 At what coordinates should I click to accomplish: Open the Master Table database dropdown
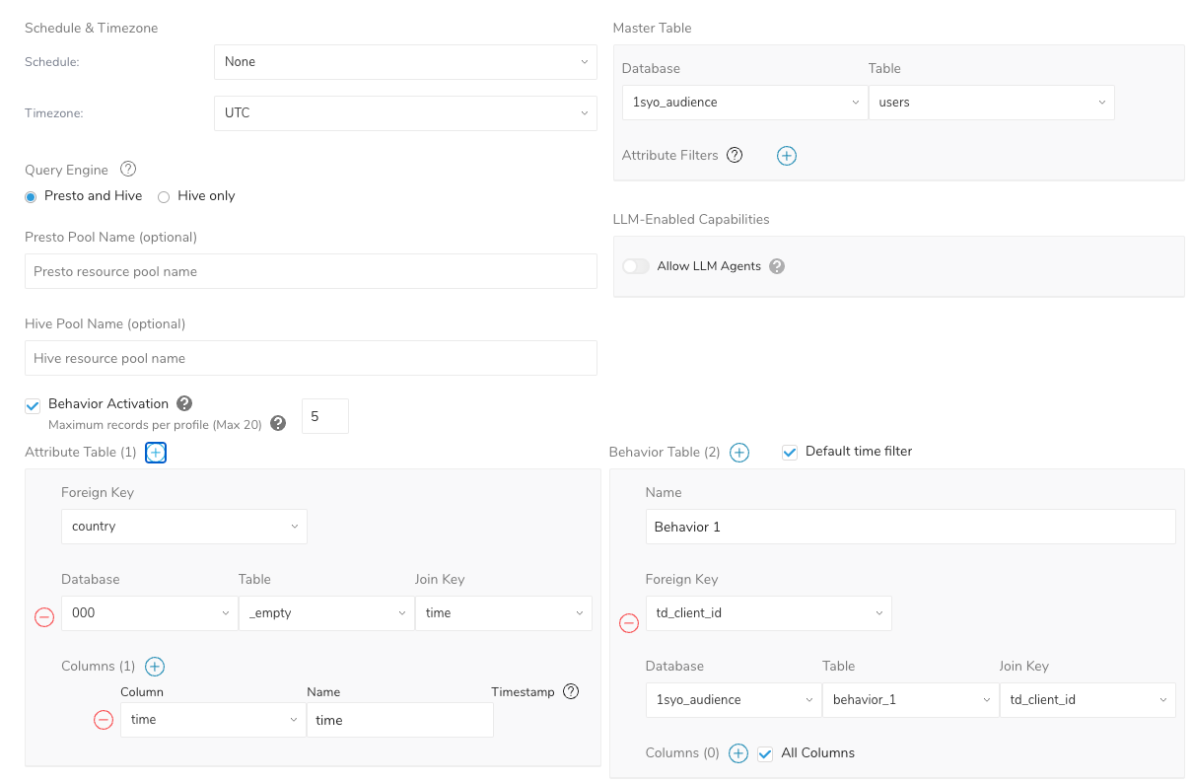coord(744,103)
